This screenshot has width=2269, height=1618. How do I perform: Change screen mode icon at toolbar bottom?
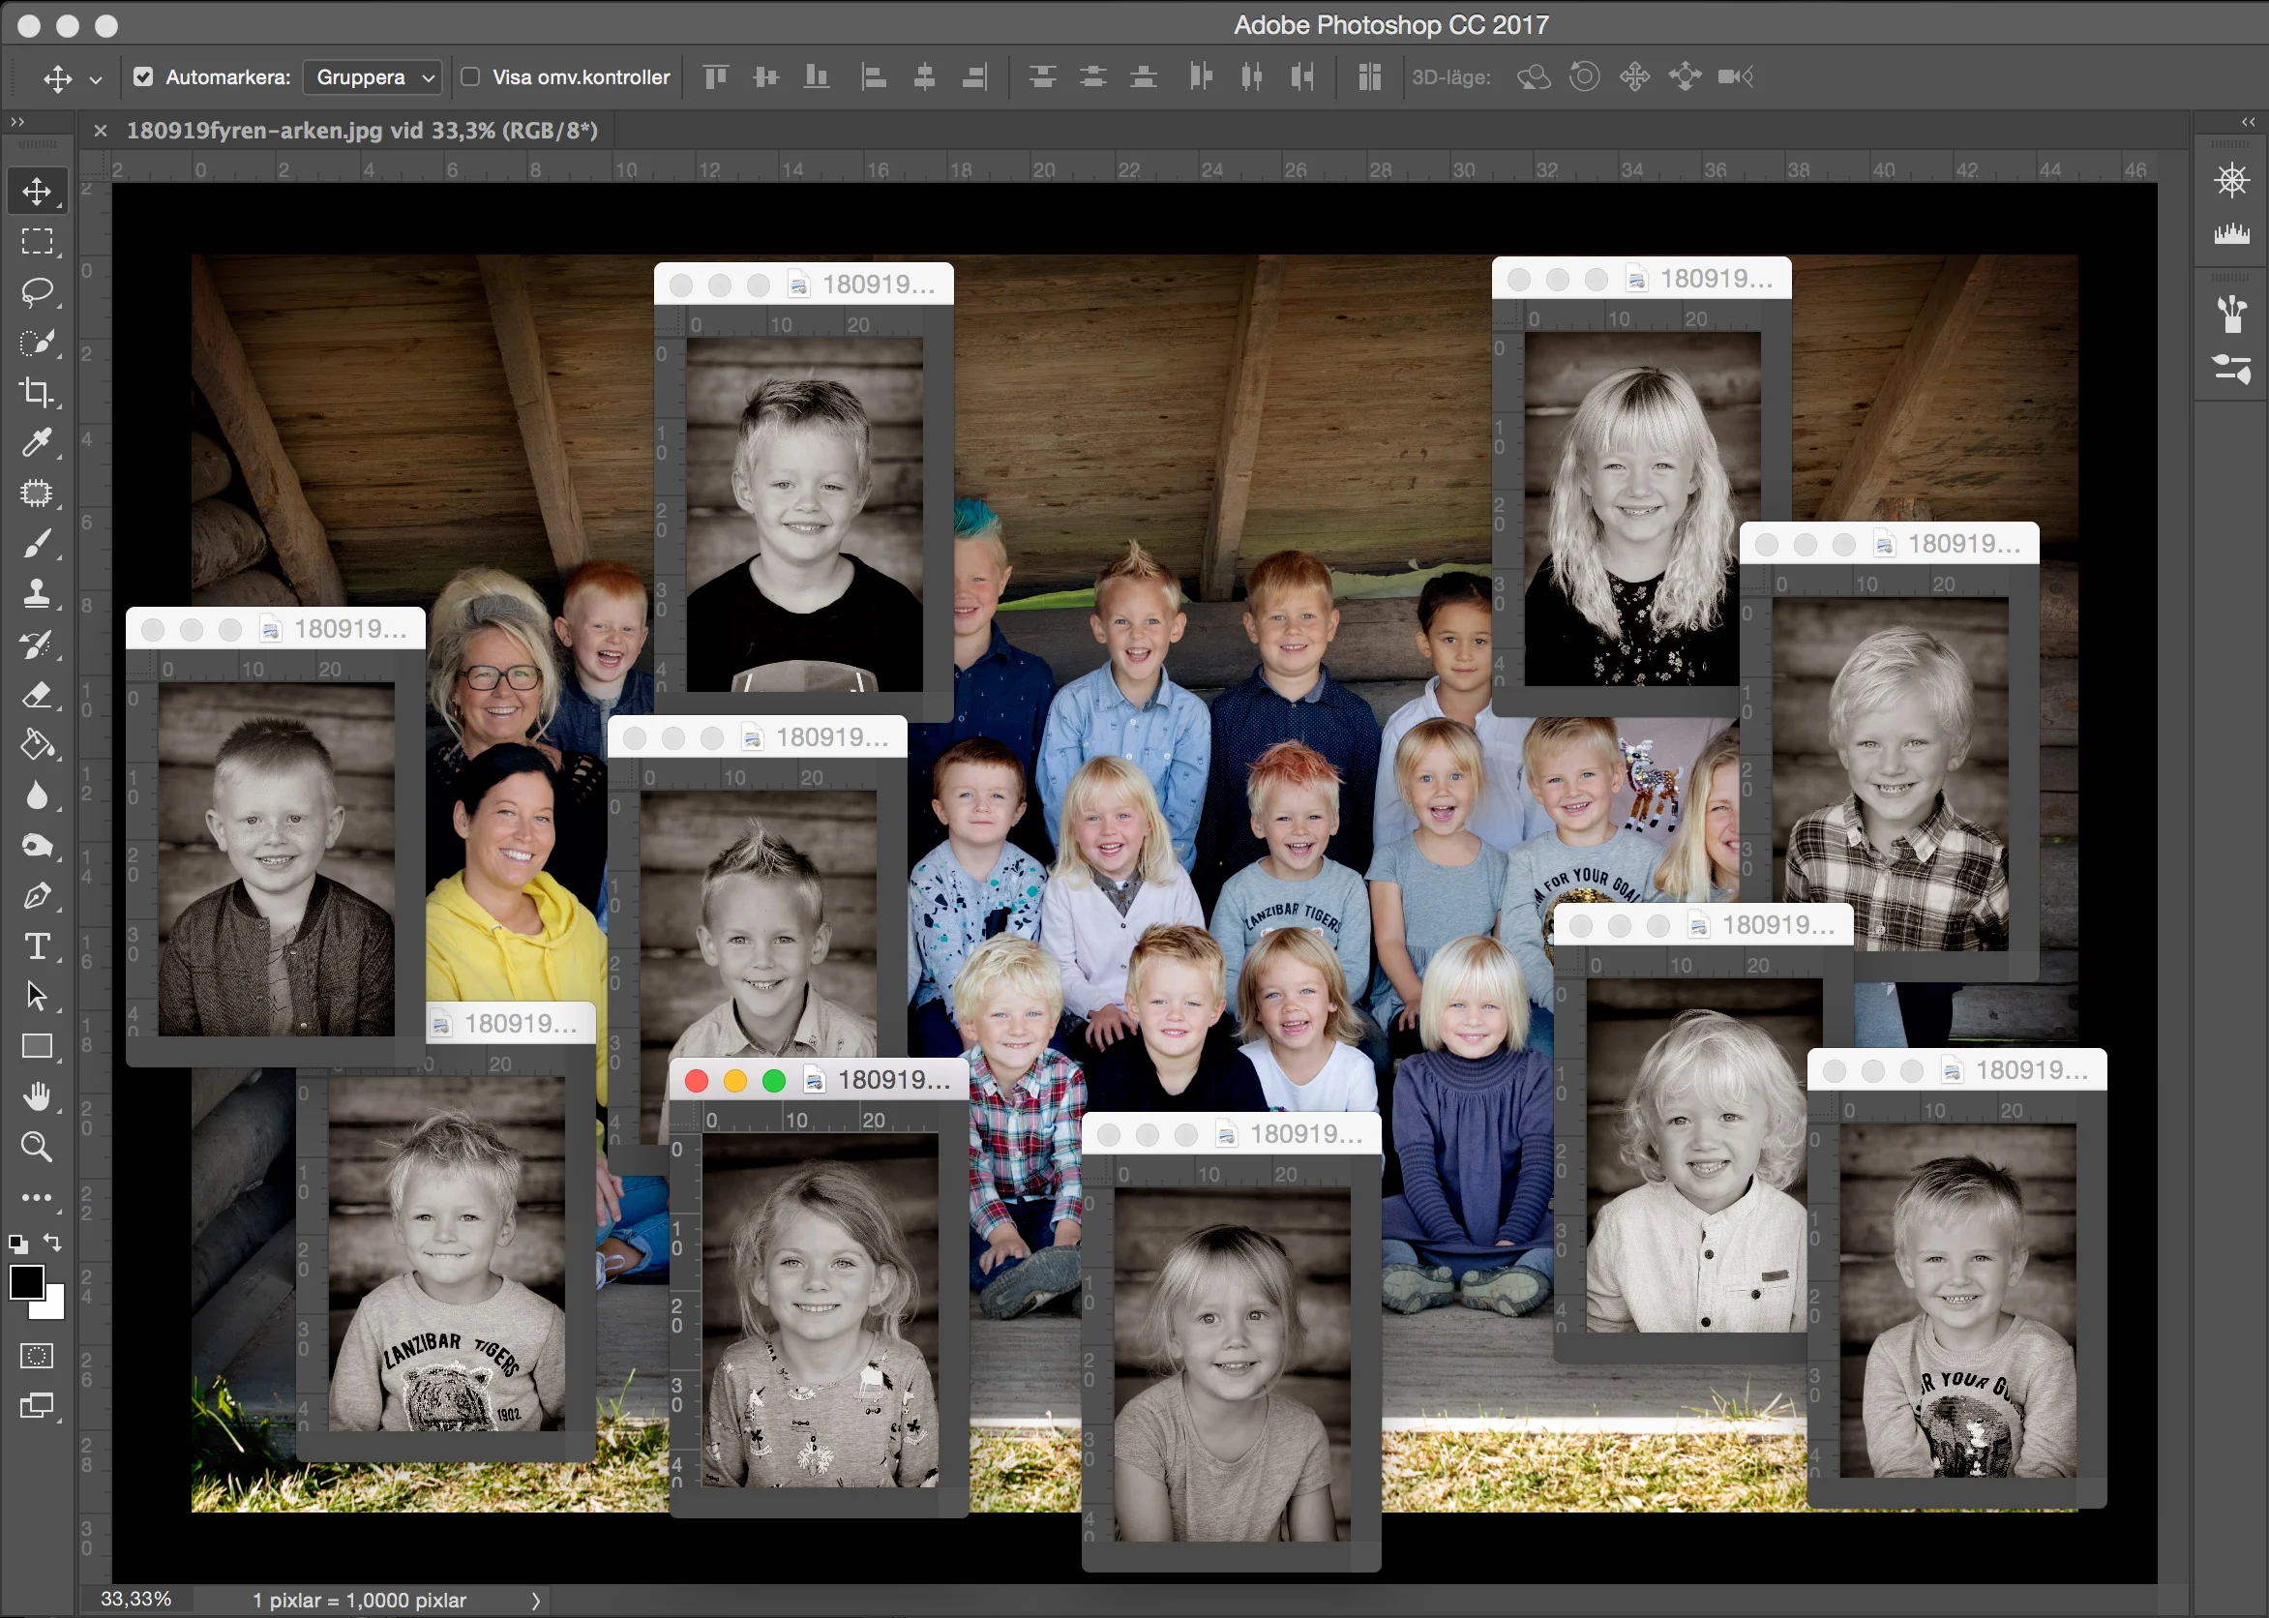37,1406
